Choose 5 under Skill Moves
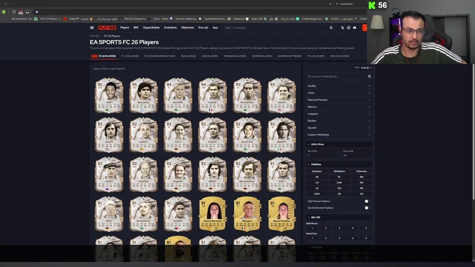The height and width of the screenshot is (267, 475). tap(366, 228)
